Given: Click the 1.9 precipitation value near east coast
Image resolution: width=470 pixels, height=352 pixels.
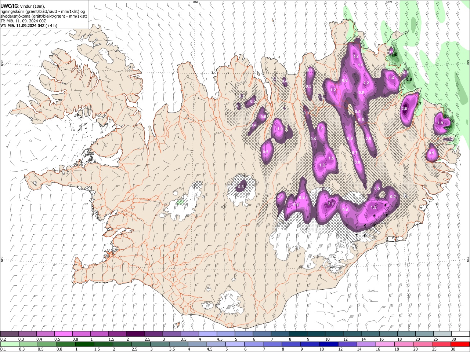Looking at the screenshot, I should click(441, 123).
